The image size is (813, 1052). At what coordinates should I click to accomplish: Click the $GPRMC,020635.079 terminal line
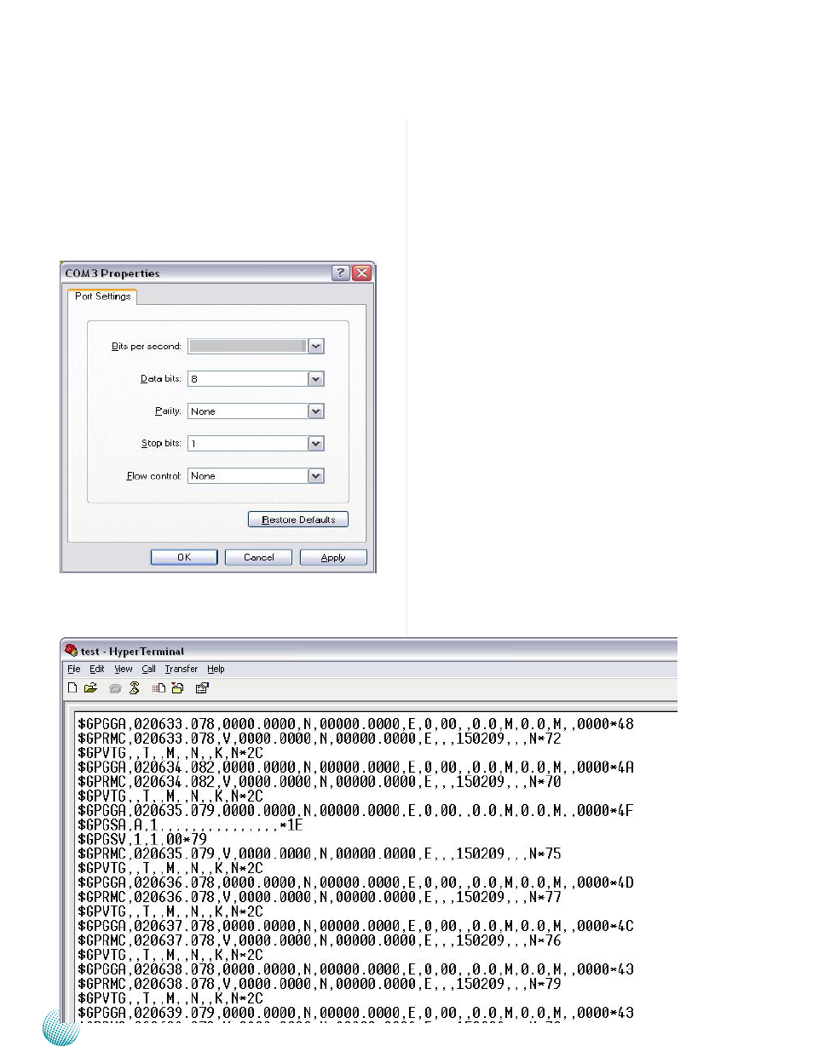320,854
